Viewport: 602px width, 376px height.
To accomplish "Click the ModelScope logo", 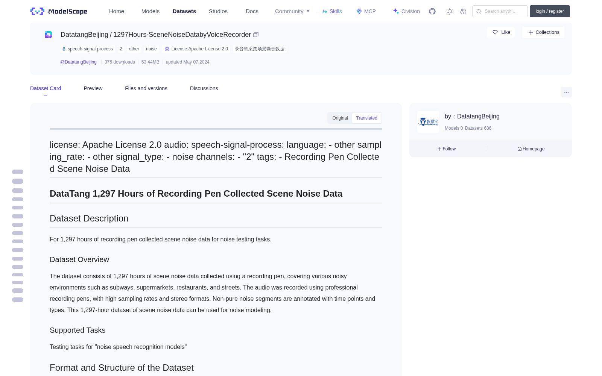I will 59,11.
